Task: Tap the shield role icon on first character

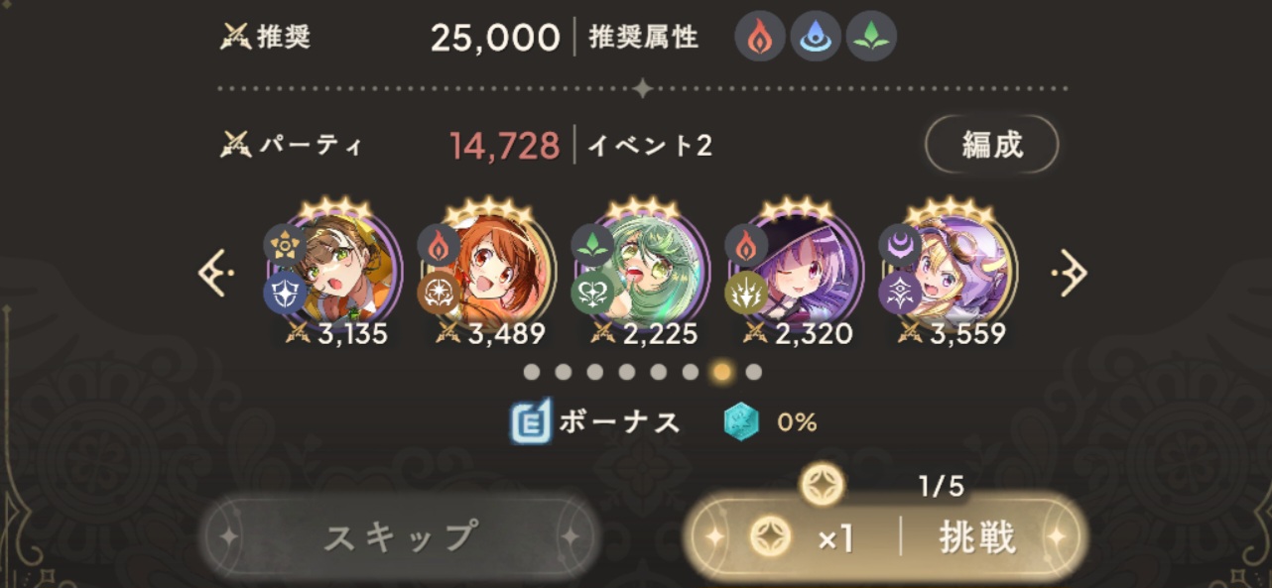Action: pyautogui.click(x=284, y=293)
